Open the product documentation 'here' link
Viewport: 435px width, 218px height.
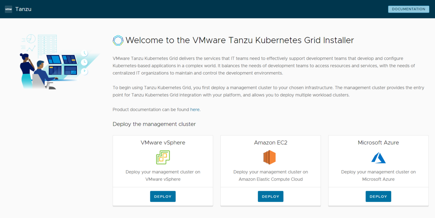(x=195, y=110)
